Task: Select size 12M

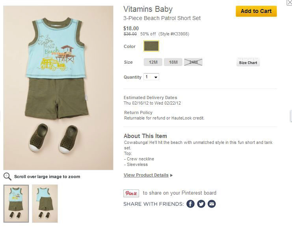Action: [x=153, y=62]
